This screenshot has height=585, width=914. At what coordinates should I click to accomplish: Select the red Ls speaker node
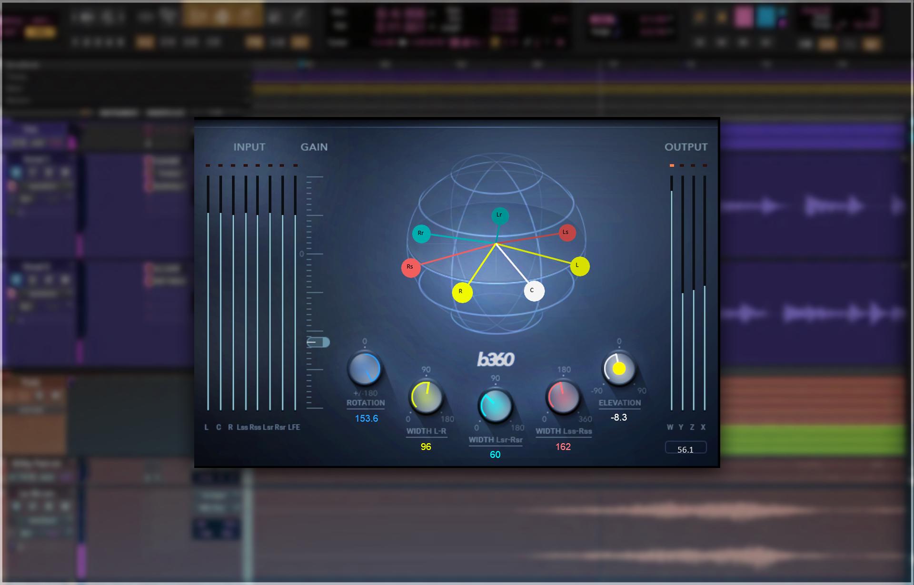tap(566, 233)
